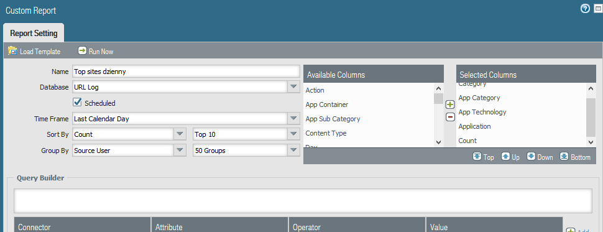Click the Attribute column header
The width and height of the screenshot is (603, 232).
pos(220,225)
